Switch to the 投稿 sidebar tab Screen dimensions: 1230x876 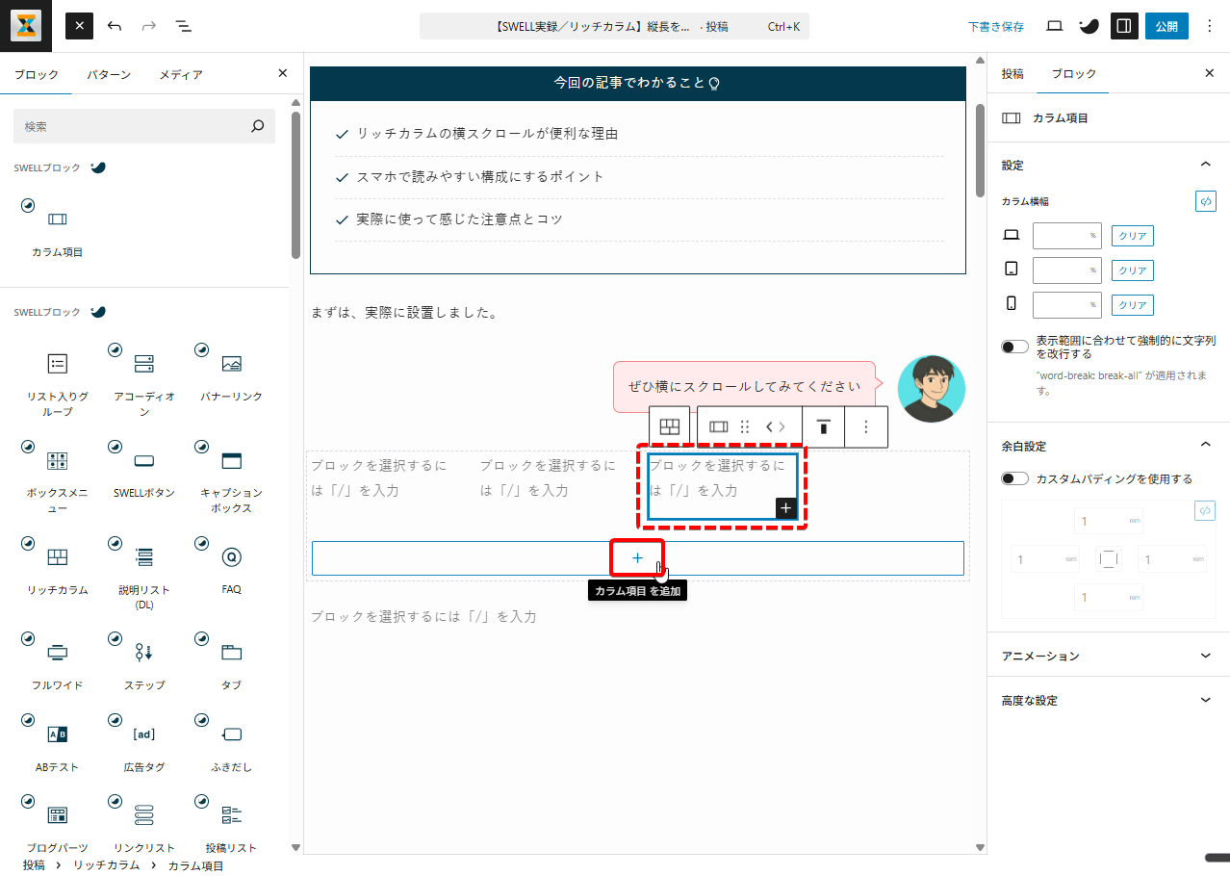pyautogui.click(x=1012, y=73)
